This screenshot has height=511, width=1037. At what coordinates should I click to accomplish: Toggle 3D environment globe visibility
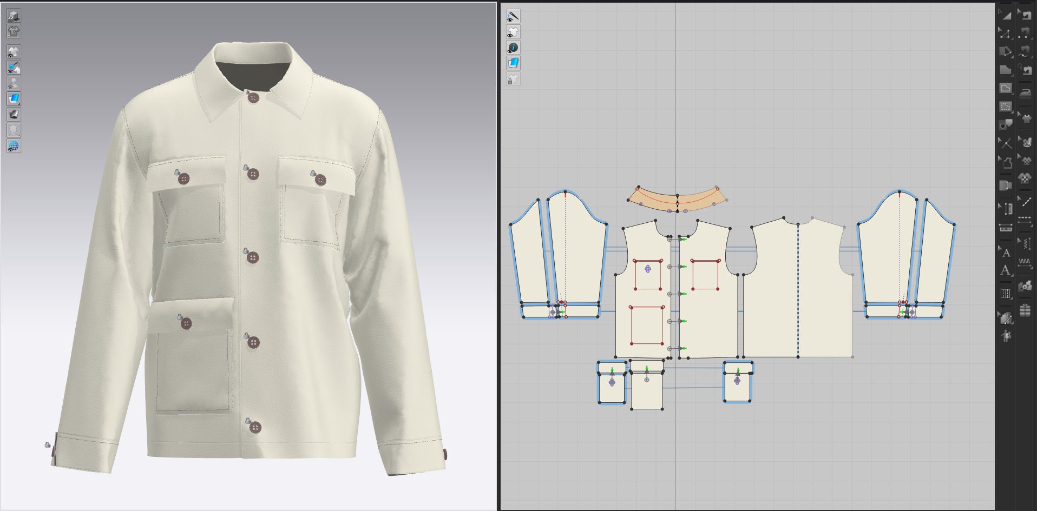(x=14, y=146)
